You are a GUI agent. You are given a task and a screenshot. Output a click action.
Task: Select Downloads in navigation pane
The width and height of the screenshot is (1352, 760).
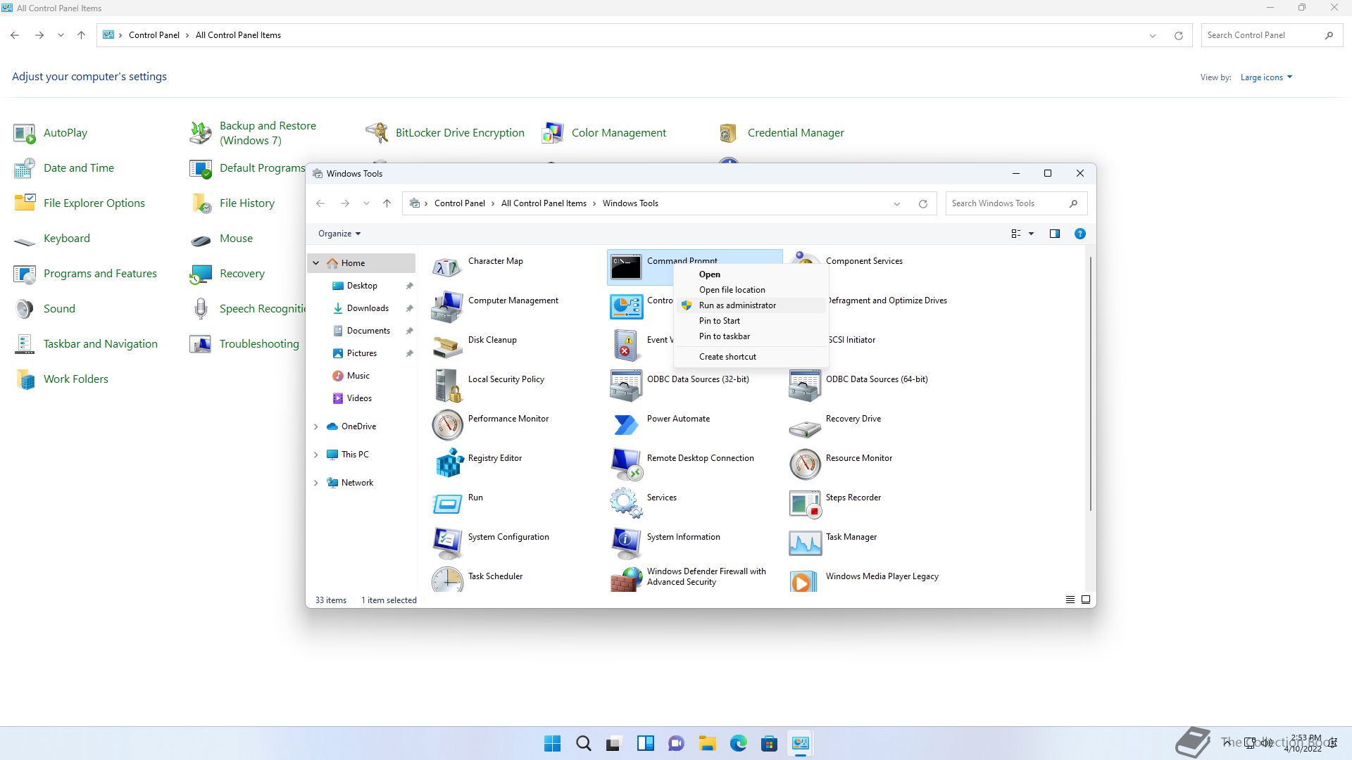pyautogui.click(x=368, y=308)
